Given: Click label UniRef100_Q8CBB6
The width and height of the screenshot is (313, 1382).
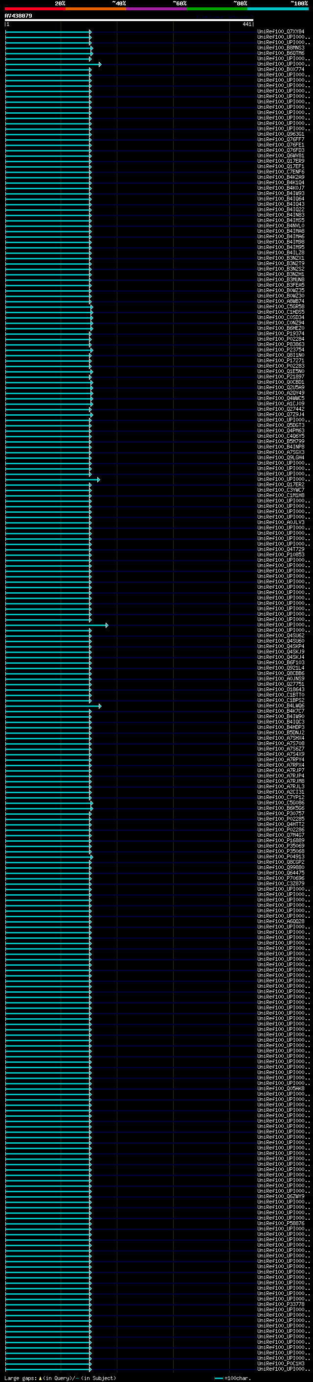Looking at the screenshot, I should tap(281, 673).
